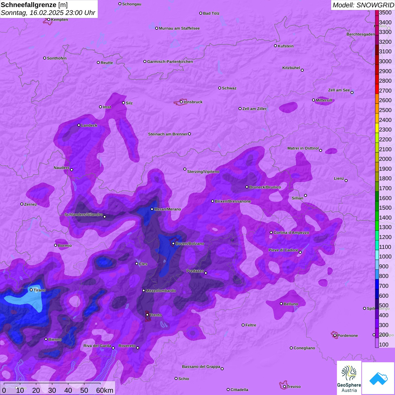Image resolution: width=395 pixels, height=395 pixels.
Task: Click the Bruneck/Brunico location dot
Action: tap(247, 187)
